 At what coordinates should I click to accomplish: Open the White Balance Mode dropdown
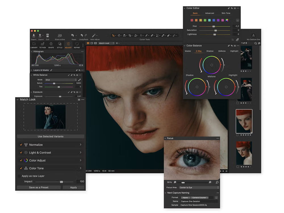(x=60, y=80)
